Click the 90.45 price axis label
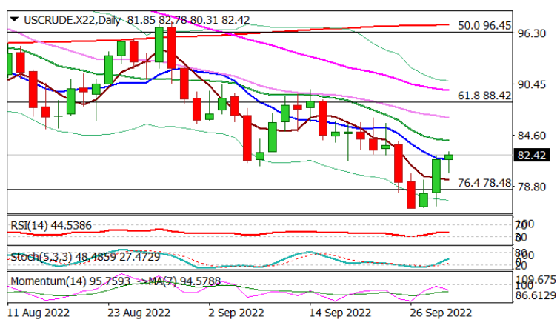Viewport: 560px width, 334px height. pos(532,85)
